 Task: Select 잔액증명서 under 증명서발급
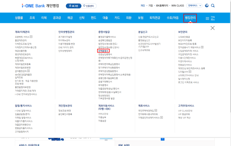click(103, 51)
